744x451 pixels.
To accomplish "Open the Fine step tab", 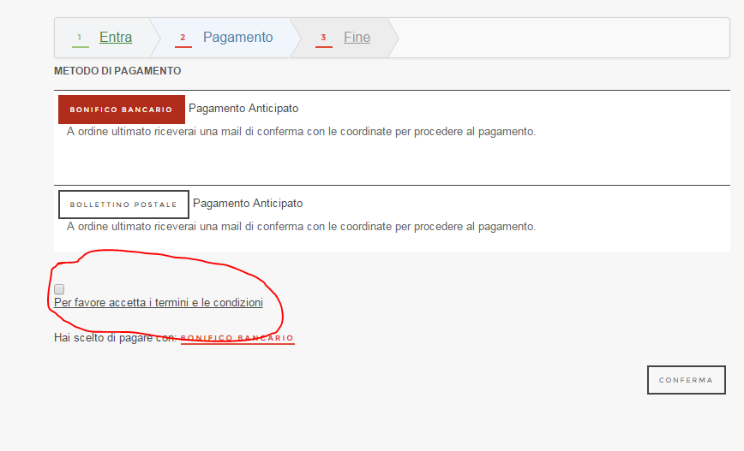I will point(357,38).
